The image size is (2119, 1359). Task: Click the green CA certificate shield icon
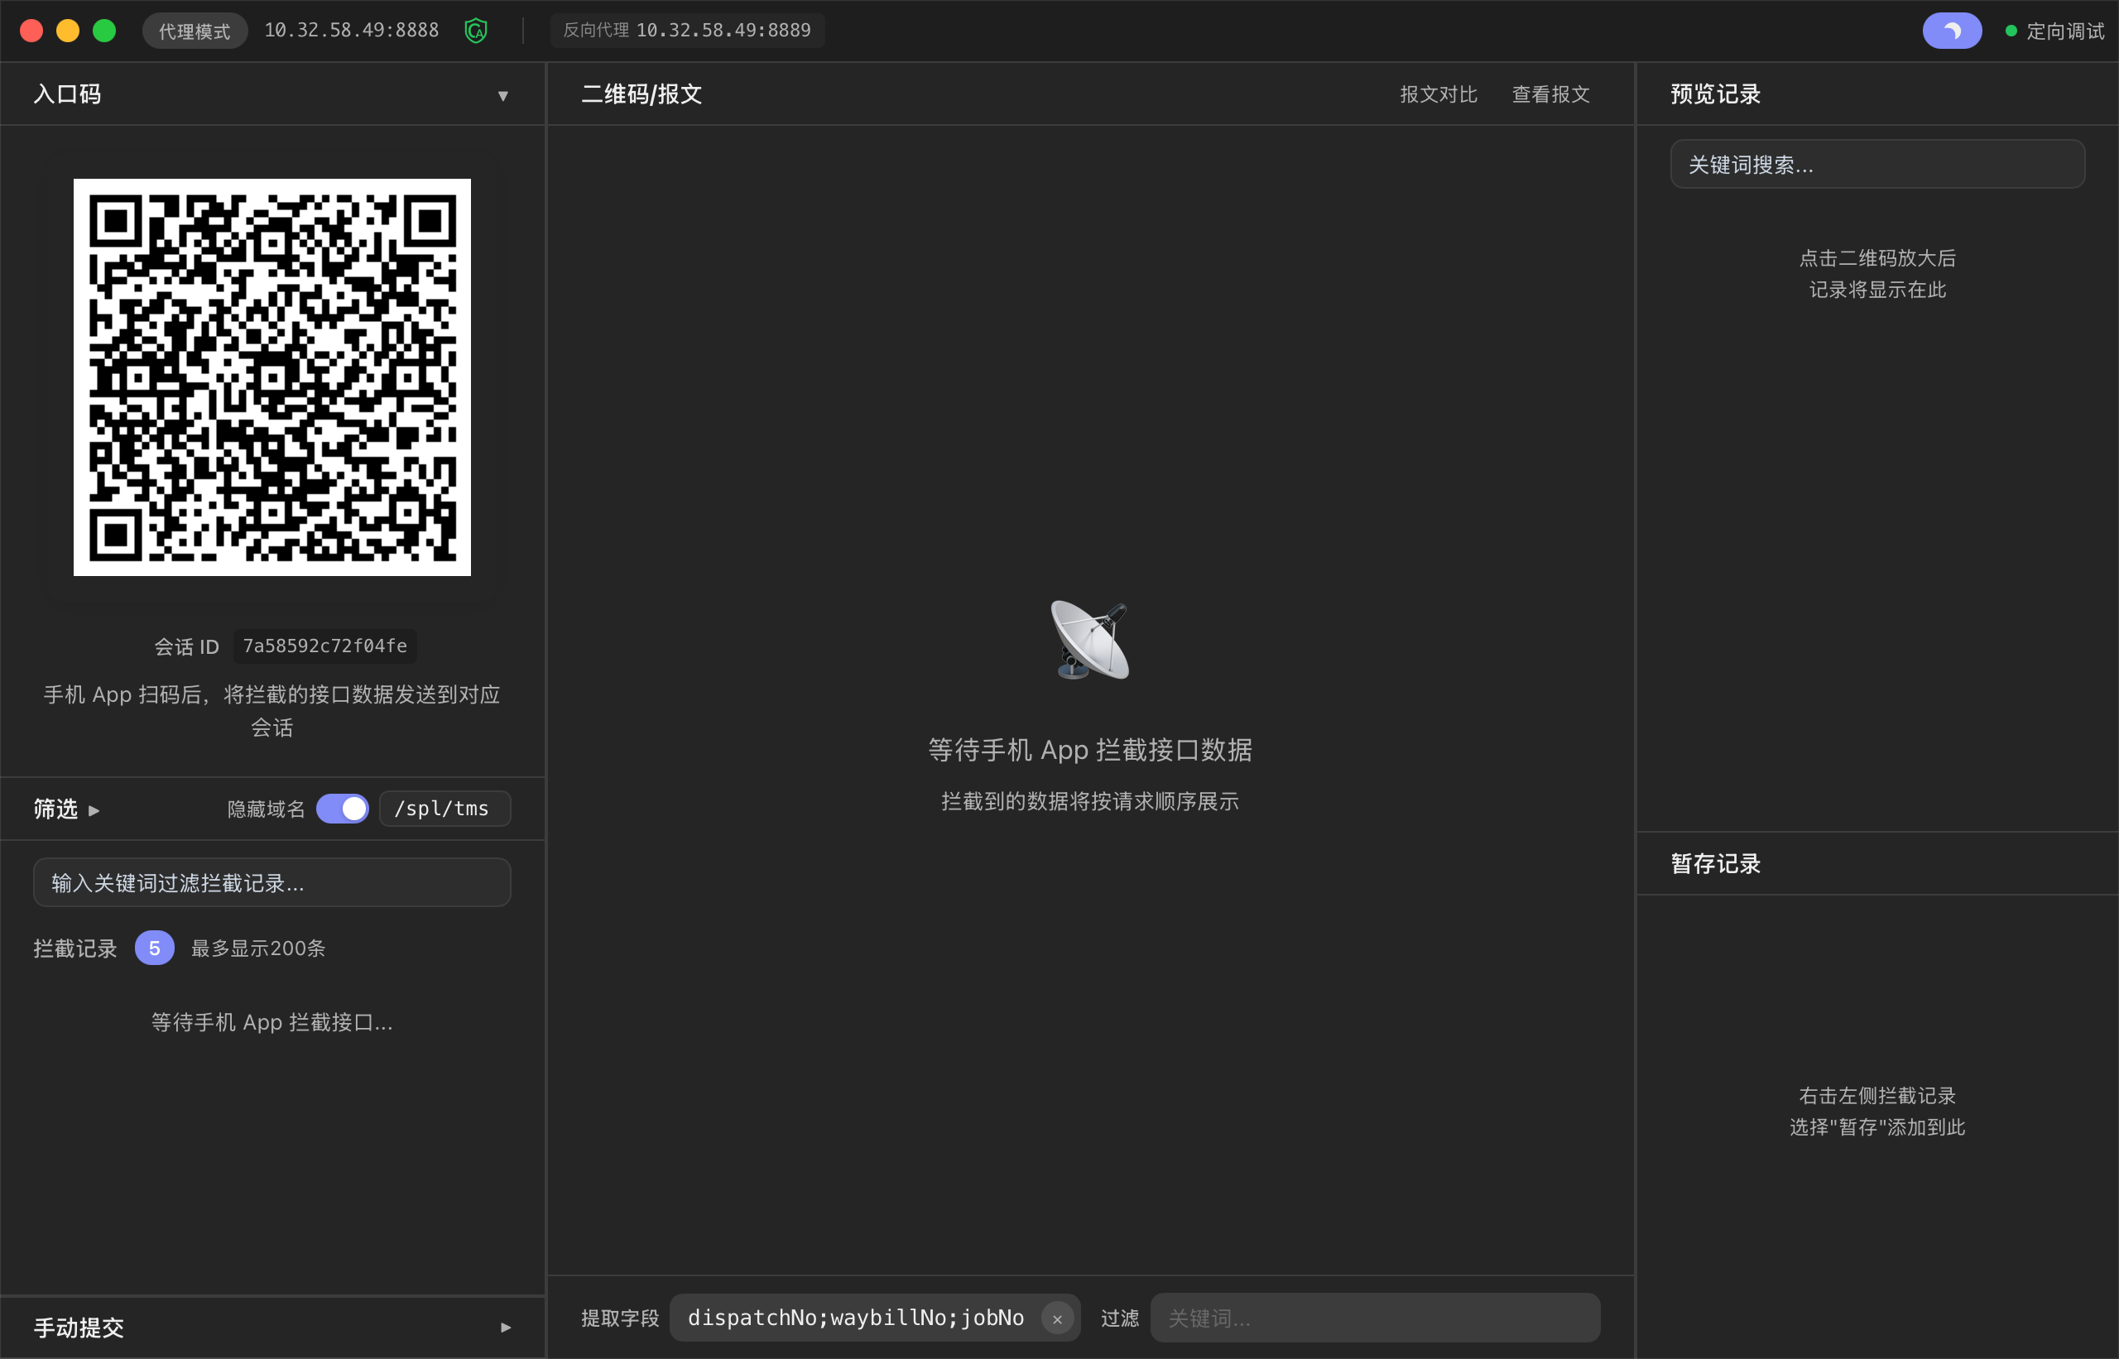click(476, 31)
